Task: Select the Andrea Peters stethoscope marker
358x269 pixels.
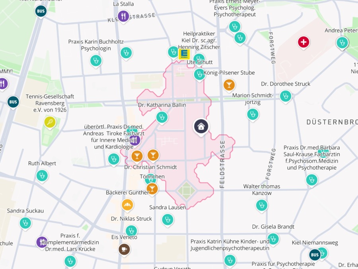Action: coord(342,43)
